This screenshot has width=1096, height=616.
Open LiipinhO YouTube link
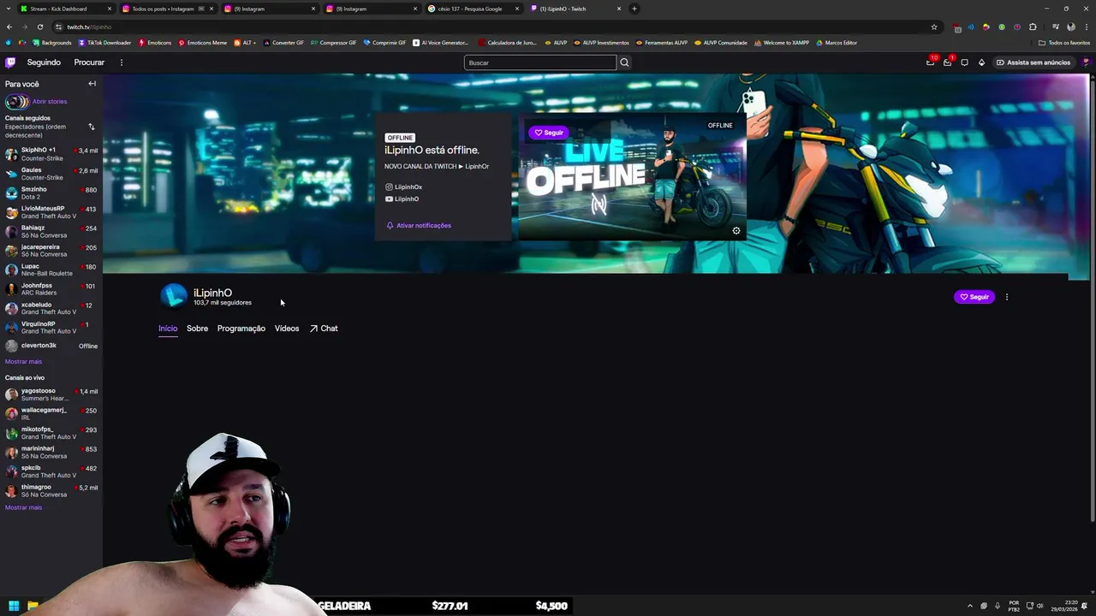pyautogui.click(x=402, y=198)
